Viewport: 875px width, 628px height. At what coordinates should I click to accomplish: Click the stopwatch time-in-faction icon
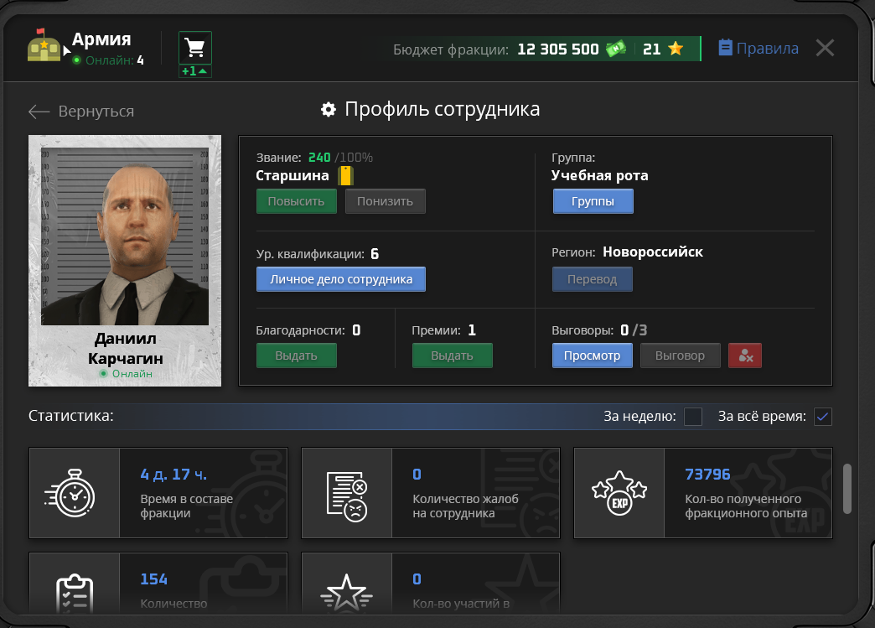70,494
